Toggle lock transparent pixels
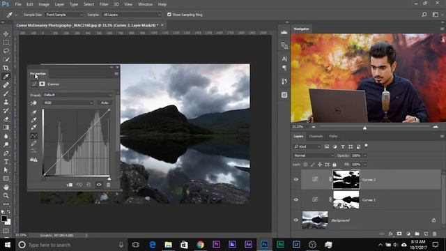Image resolution: width=446 pixels, height=251 pixels. (x=305, y=165)
